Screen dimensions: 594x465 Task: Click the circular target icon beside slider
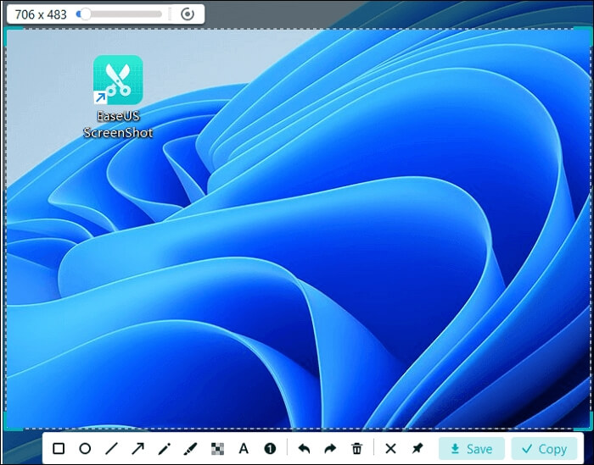click(188, 14)
